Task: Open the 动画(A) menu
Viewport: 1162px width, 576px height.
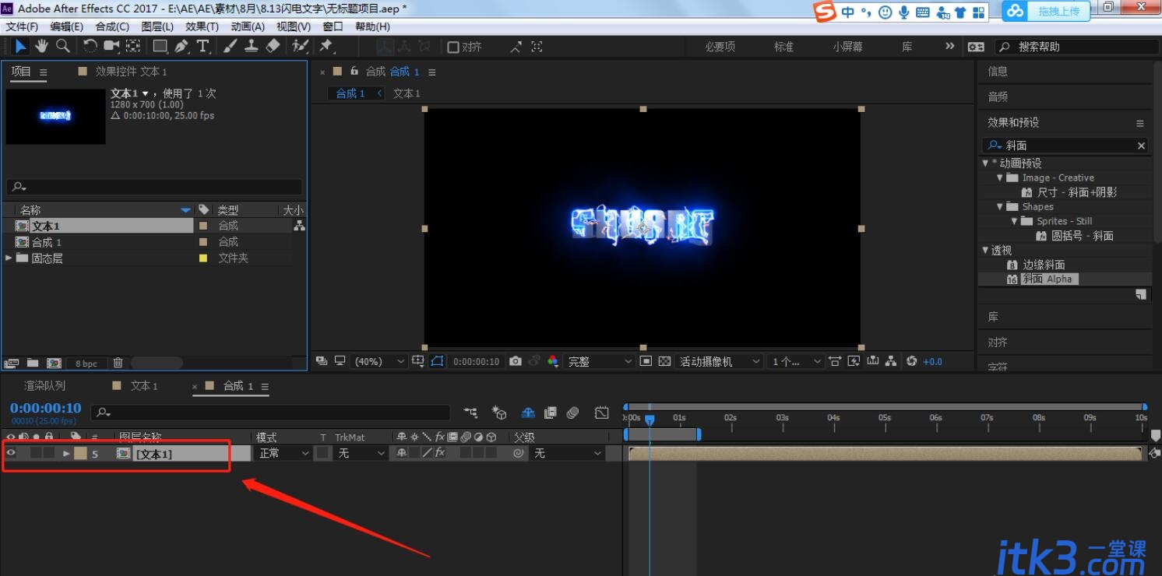Action: tap(248, 26)
